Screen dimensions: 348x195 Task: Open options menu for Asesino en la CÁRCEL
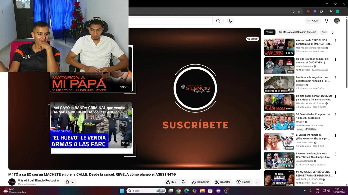(335, 41)
